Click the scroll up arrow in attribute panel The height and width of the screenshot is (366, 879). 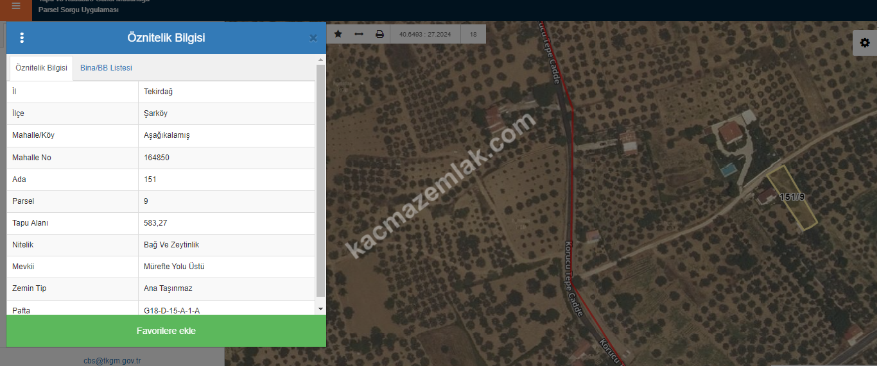pyautogui.click(x=321, y=60)
